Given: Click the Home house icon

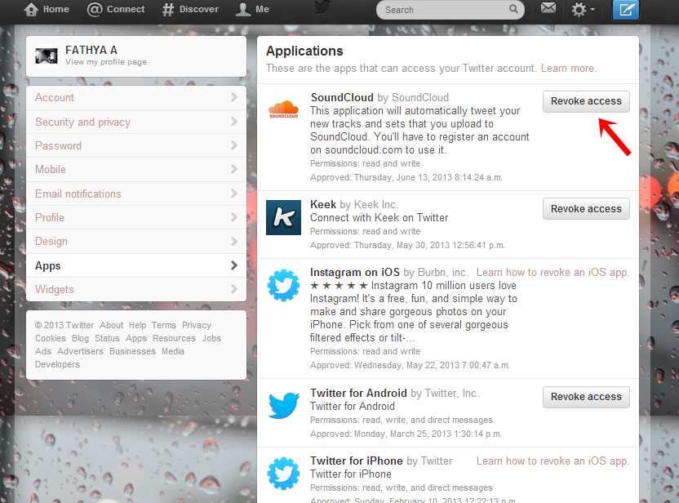Looking at the screenshot, I should [31, 9].
